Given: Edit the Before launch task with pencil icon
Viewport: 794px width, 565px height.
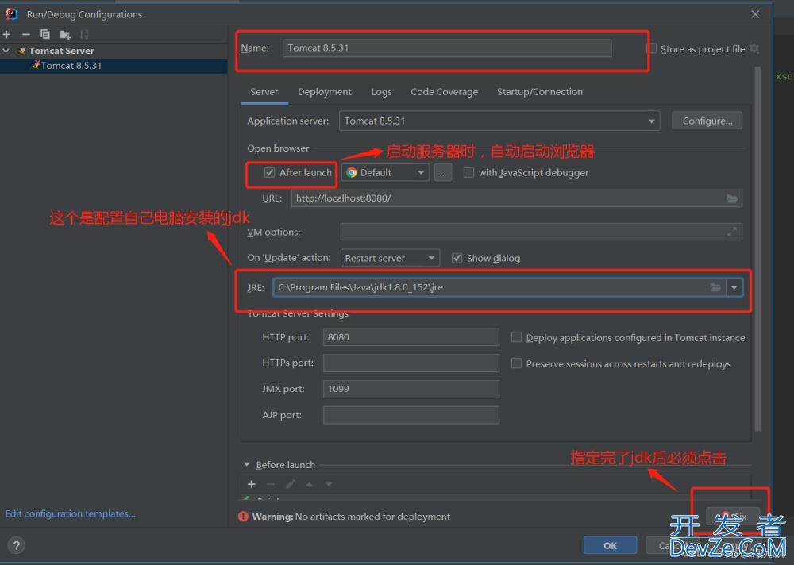Looking at the screenshot, I should tap(290, 484).
